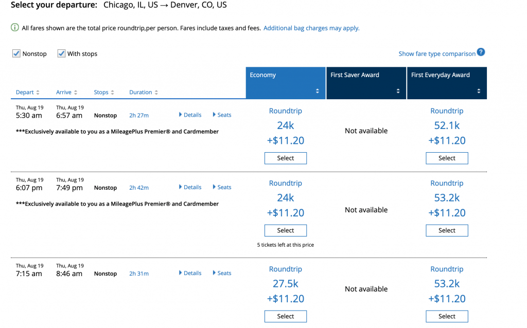Open the Additional bag charges may apply link

[311, 28]
